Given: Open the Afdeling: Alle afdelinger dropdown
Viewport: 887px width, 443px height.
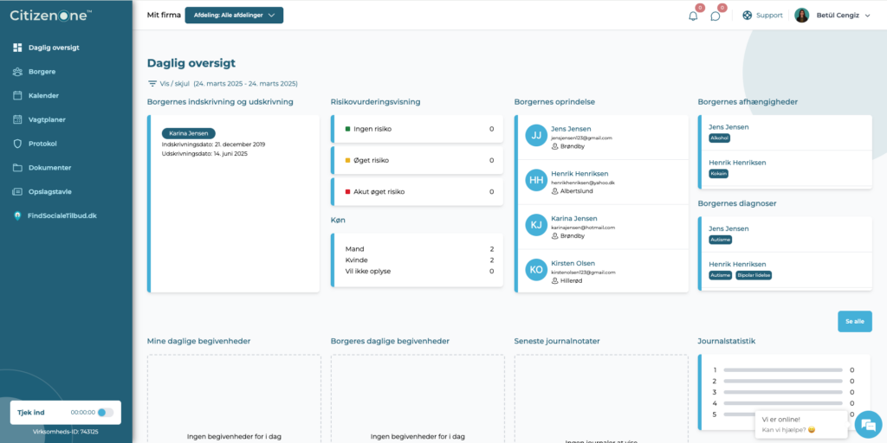Looking at the screenshot, I should 234,16.
